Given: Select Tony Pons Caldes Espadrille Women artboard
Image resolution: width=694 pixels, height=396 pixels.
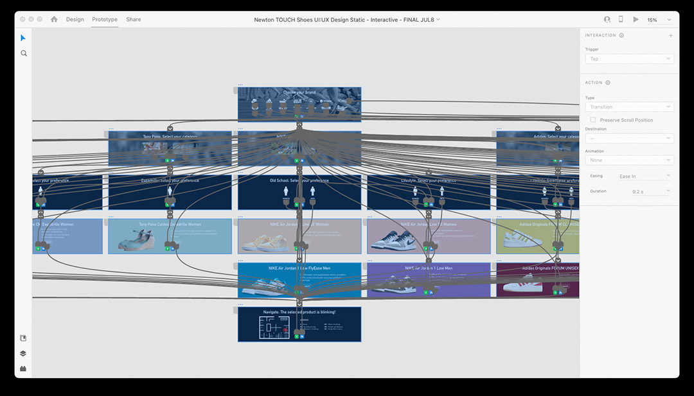Looking at the screenshot, I should click(170, 236).
